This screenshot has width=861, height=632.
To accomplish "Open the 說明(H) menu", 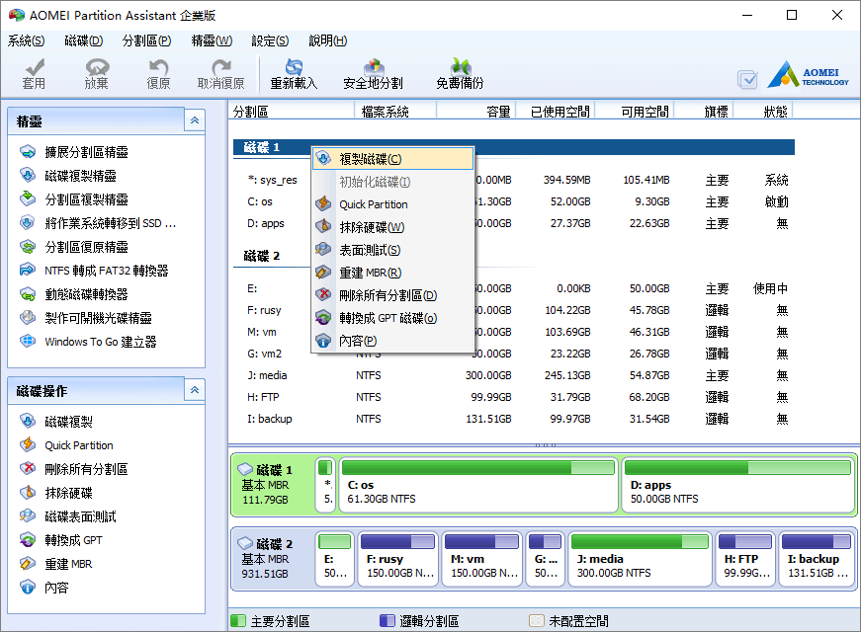I will tap(328, 40).
